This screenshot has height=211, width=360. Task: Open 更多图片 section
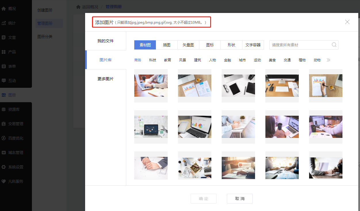106,79
